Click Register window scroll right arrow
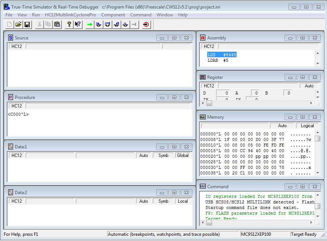 (311, 103)
